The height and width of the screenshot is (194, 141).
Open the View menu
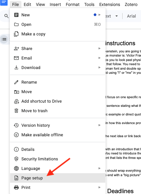point(40,4)
